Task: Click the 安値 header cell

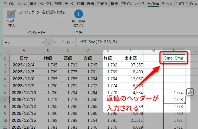Action: [x=88, y=58]
